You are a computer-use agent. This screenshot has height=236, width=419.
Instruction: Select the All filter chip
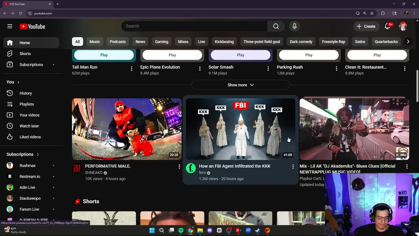click(x=77, y=42)
